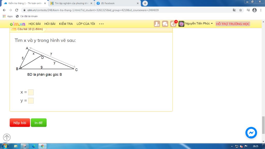Expand the three-dots more menu

click(x=101, y=24)
